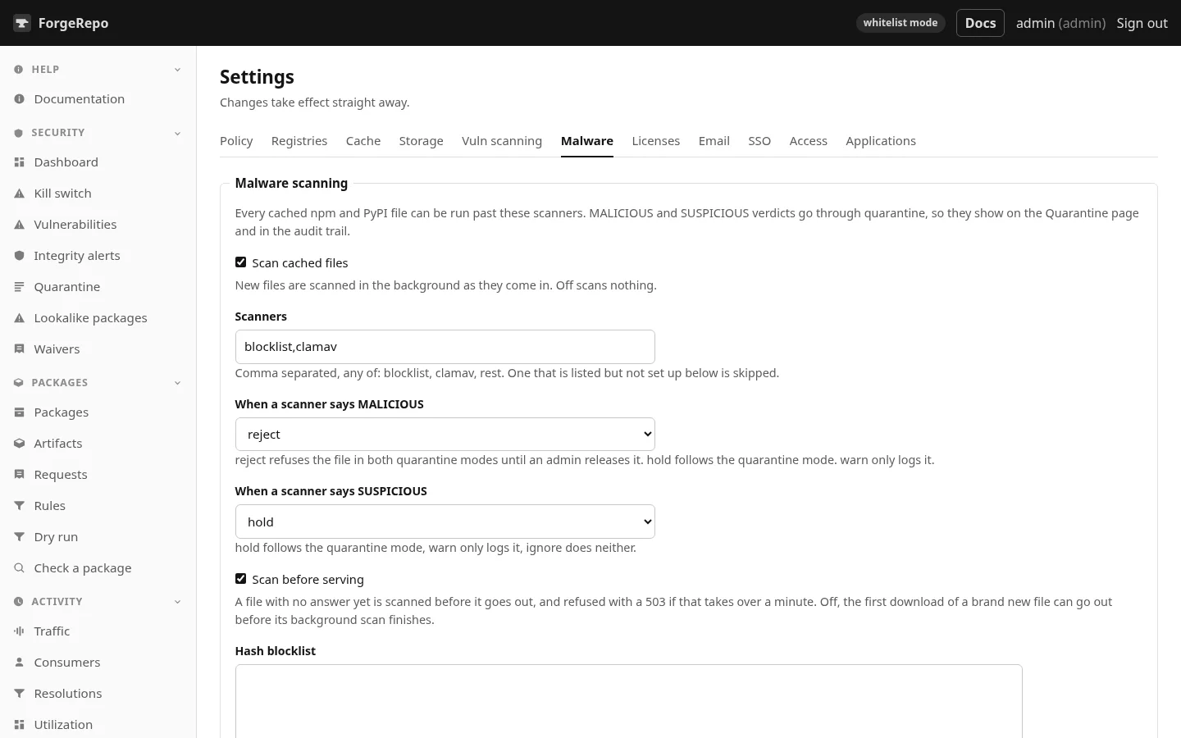Click the Quarantine list icon
The image size is (1181, 738).
click(20, 287)
